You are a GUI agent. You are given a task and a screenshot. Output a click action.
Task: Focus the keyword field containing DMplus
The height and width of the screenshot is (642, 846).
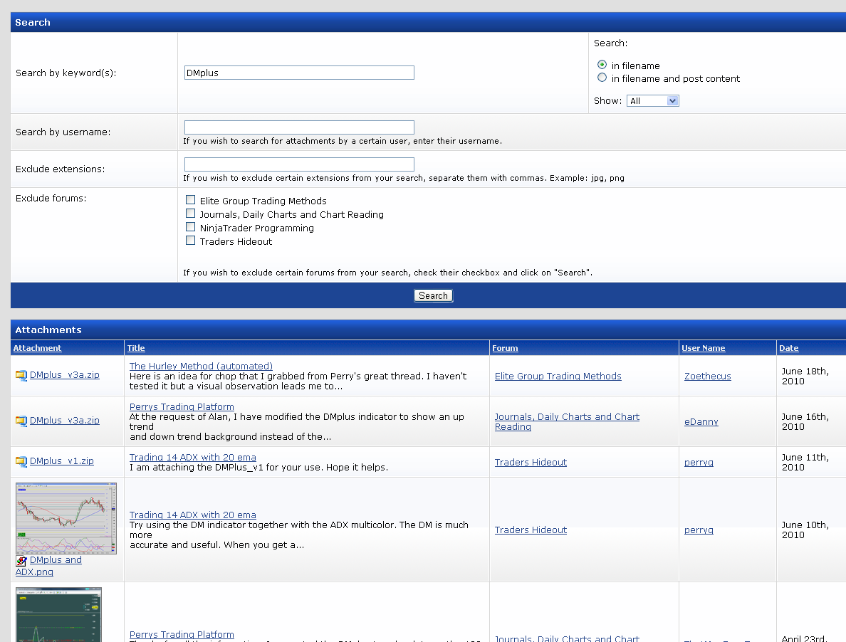[x=299, y=73]
